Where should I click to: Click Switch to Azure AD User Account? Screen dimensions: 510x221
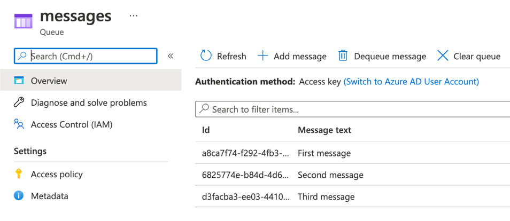411,82
